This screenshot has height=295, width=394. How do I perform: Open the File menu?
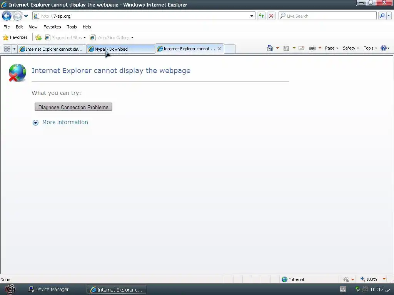point(7,27)
